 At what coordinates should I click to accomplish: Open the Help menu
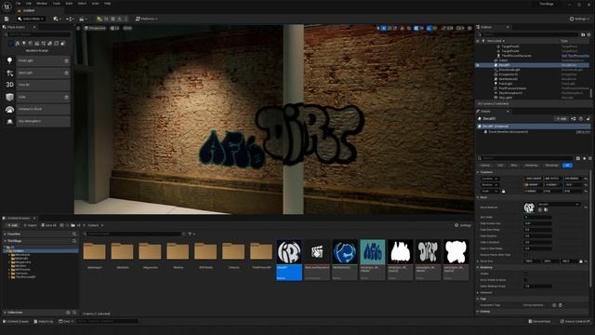click(x=108, y=4)
